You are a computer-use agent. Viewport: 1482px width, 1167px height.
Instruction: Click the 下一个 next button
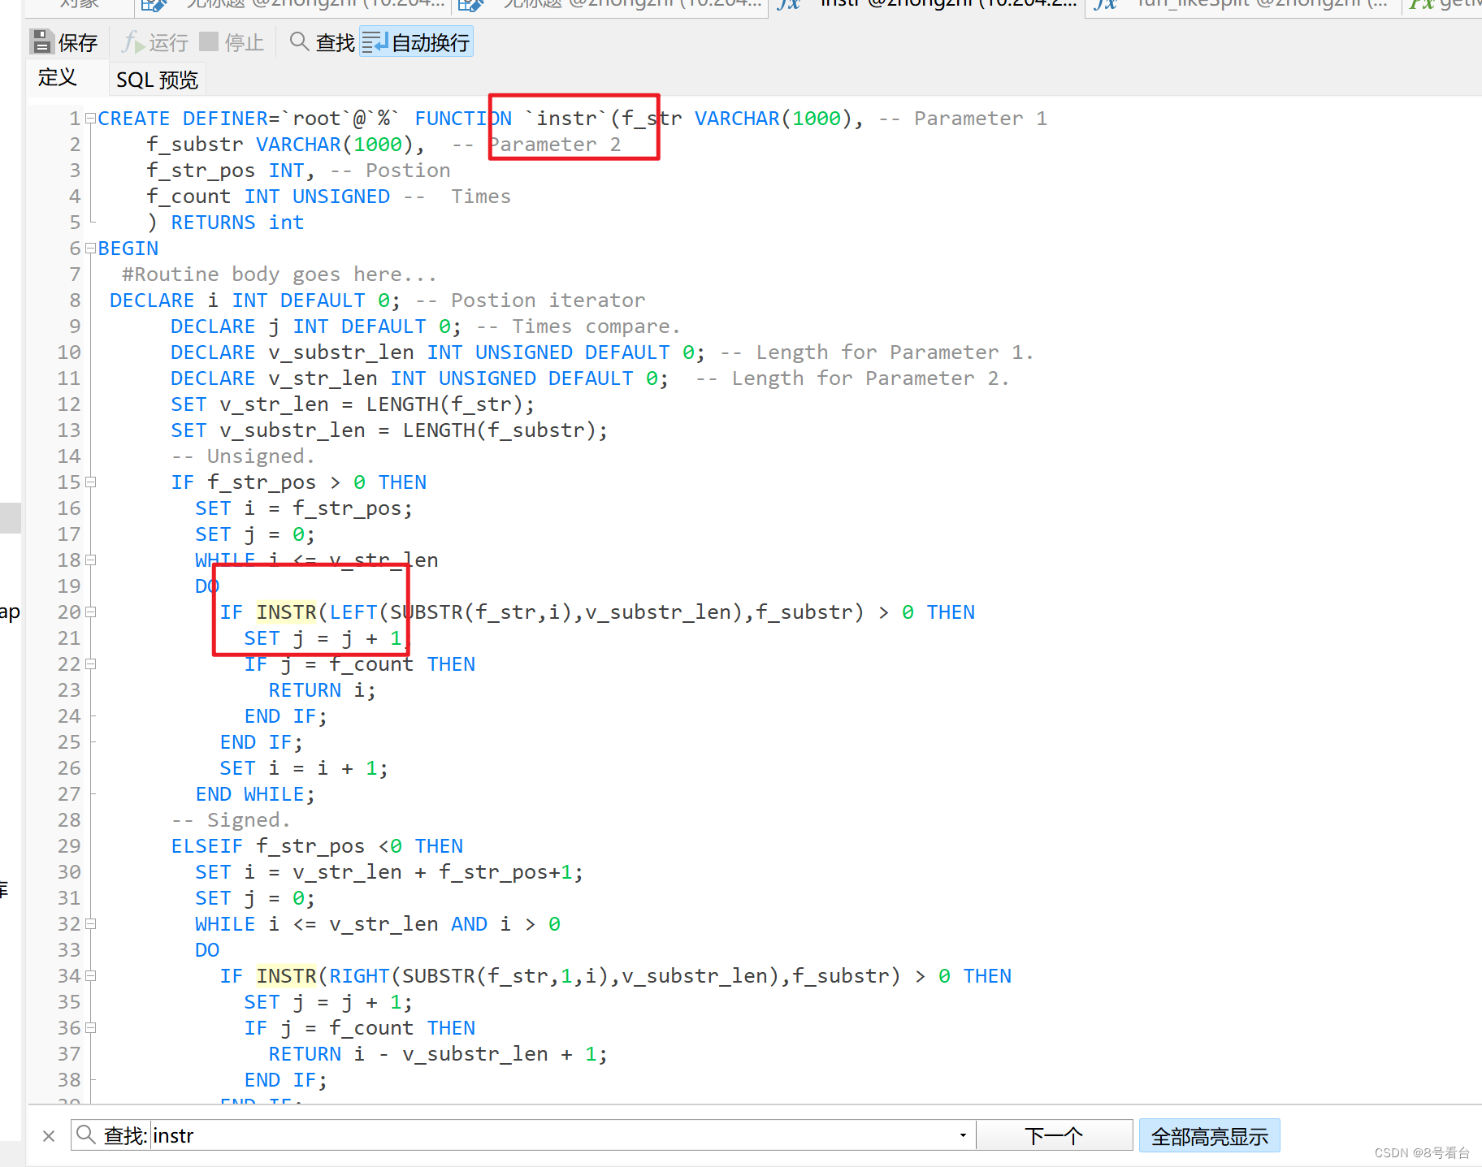click(1054, 1135)
